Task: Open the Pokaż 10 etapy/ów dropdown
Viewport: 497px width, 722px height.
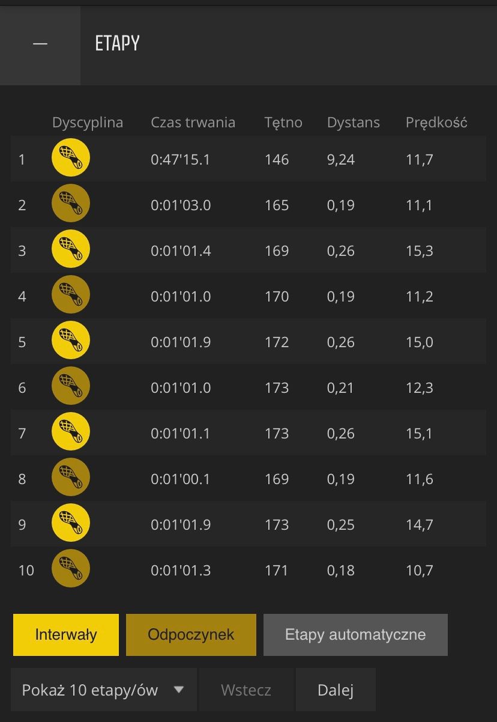Action: (x=104, y=690)
